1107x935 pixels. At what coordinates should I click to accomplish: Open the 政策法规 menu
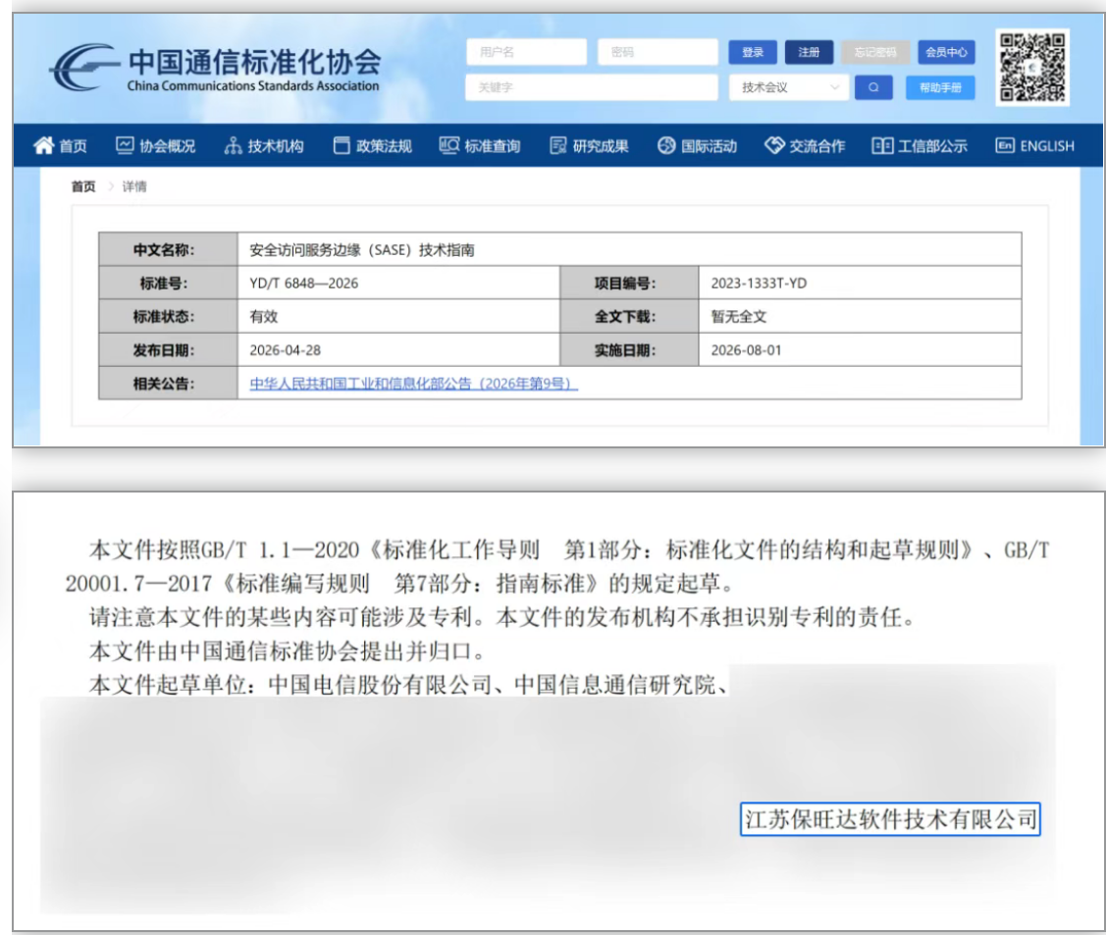click(373, 145)
